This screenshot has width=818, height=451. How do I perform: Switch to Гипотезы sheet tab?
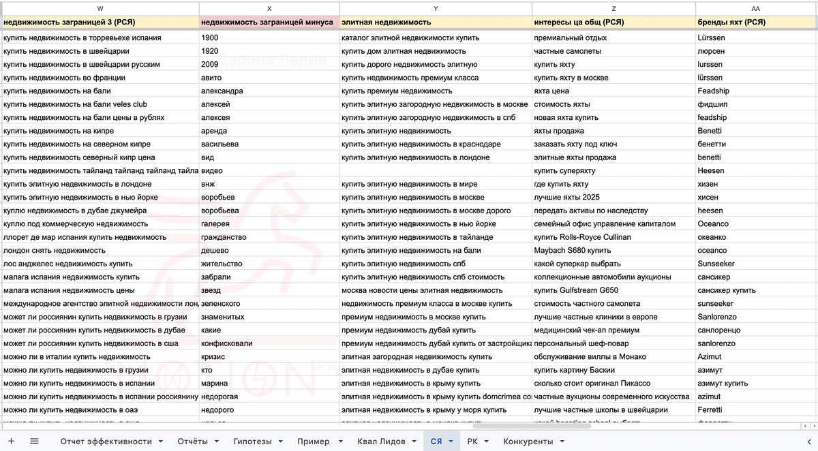tap(252, 441)
